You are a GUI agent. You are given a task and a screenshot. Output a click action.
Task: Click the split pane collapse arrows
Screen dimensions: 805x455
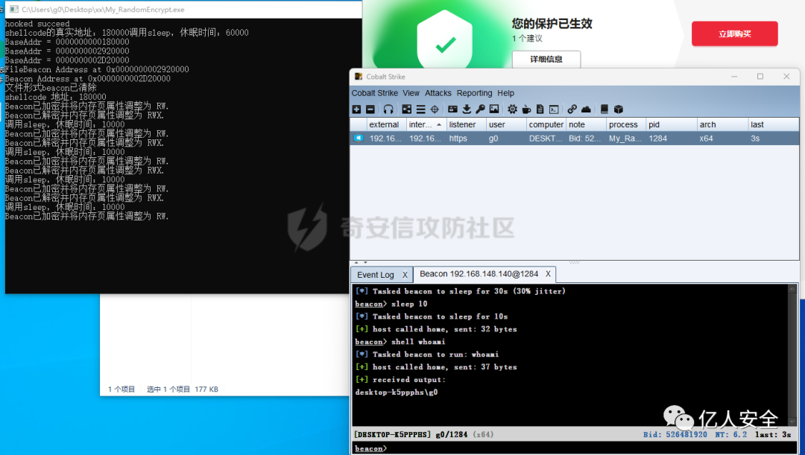[x=361, y=263]
